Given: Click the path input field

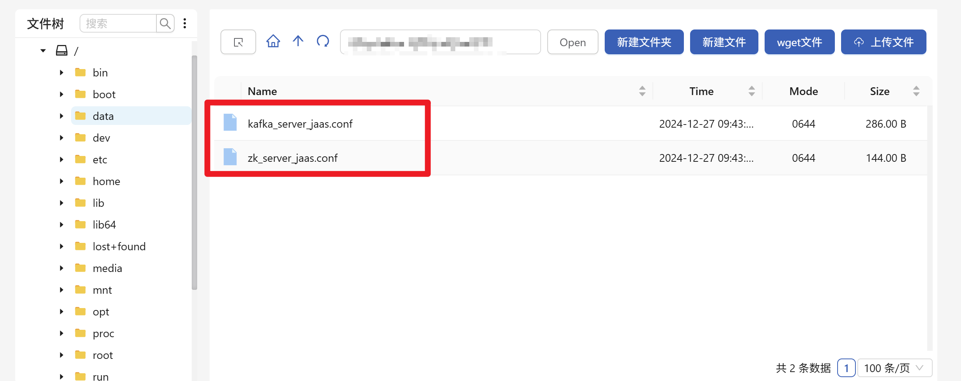Looking at the screenshot, I should tap(440, 42).
